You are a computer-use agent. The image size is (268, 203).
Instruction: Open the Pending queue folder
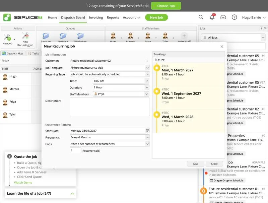(x=63, y=36)
